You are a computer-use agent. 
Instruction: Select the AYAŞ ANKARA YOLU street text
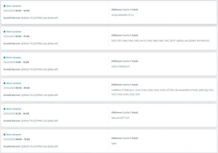click(122, 15)
